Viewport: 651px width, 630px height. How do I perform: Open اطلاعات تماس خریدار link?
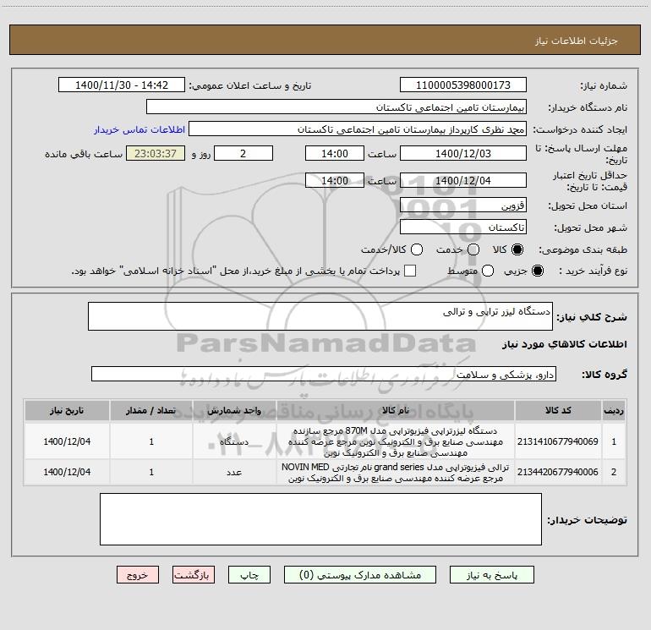139,129
